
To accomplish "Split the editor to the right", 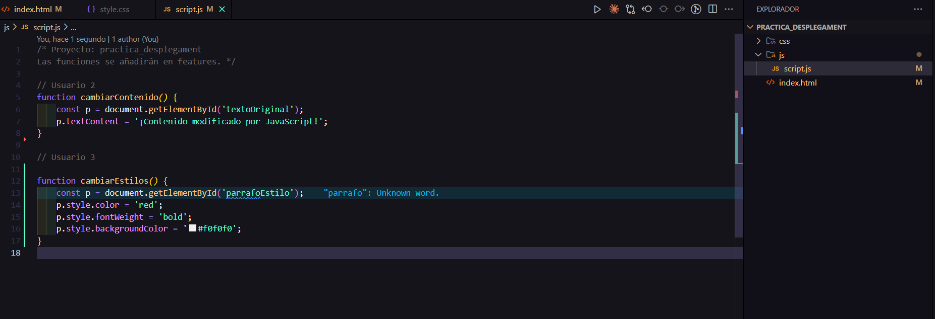I will pyautogui.click(x=712, y=9).
